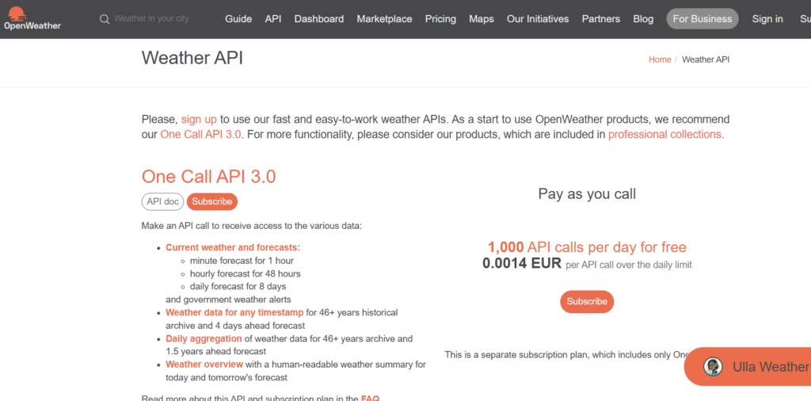The width and height of the screenshot is (811, 401).
Task: Click 'daily forecast for 8 days'
Action: (238, 287)
